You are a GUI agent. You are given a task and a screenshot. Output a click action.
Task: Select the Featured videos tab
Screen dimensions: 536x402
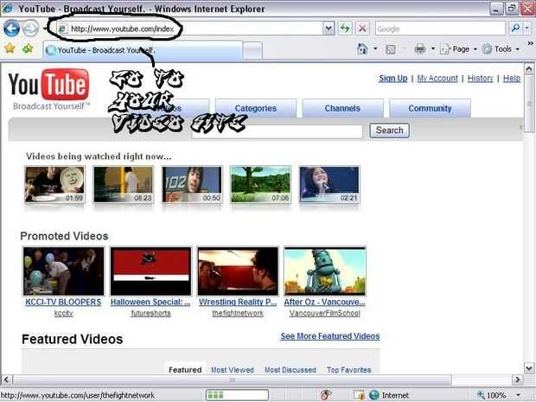tap(185, 370)
